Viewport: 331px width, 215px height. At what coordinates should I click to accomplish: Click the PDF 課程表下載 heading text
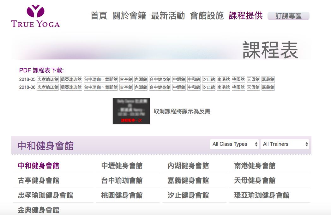coord(41,70)
